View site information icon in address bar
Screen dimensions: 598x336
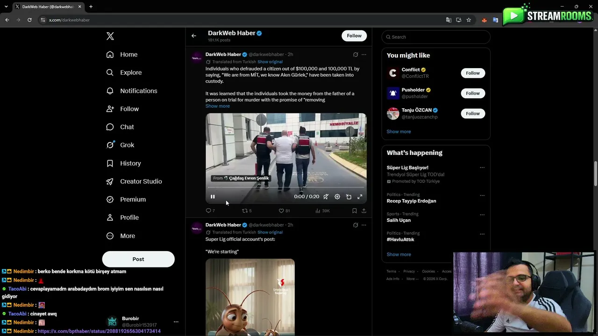[x=43, y=20]
